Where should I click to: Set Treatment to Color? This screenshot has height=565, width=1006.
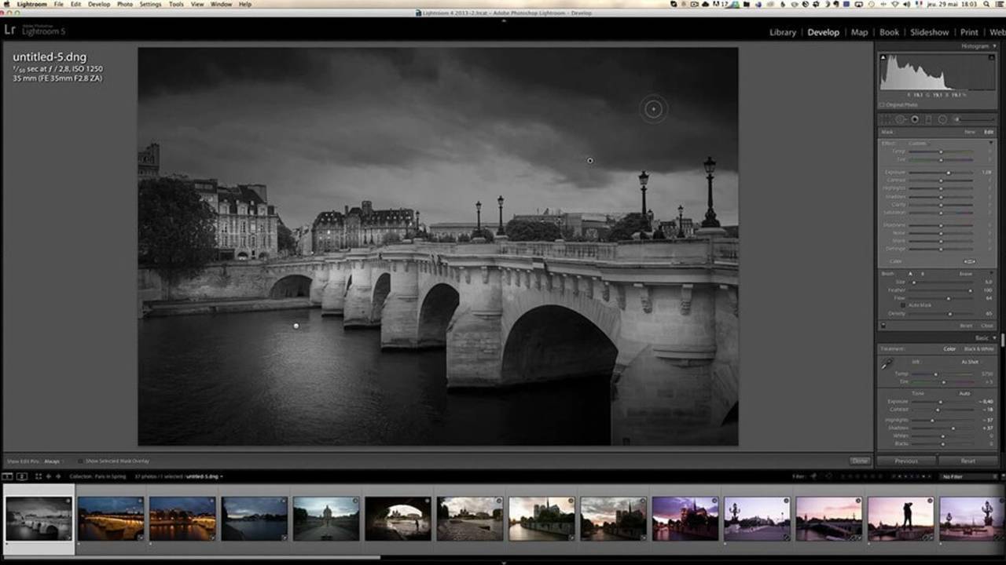[x=950, y=349]
